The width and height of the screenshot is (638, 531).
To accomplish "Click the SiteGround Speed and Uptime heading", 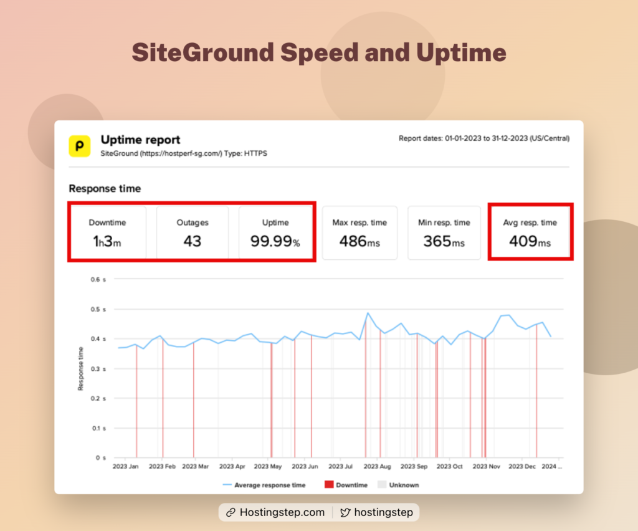I will (x=319, y=53).
